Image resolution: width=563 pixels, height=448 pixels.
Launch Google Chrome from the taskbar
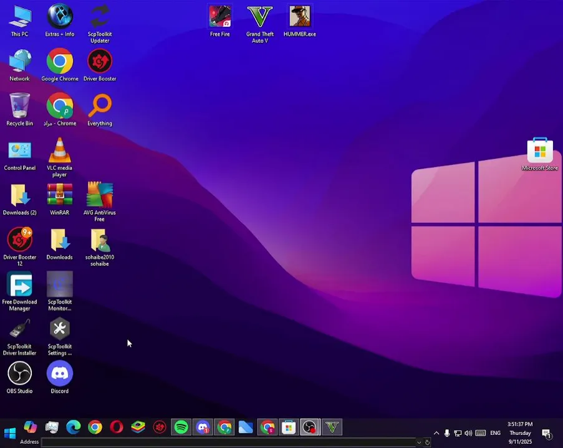click(x=95, y=427)
